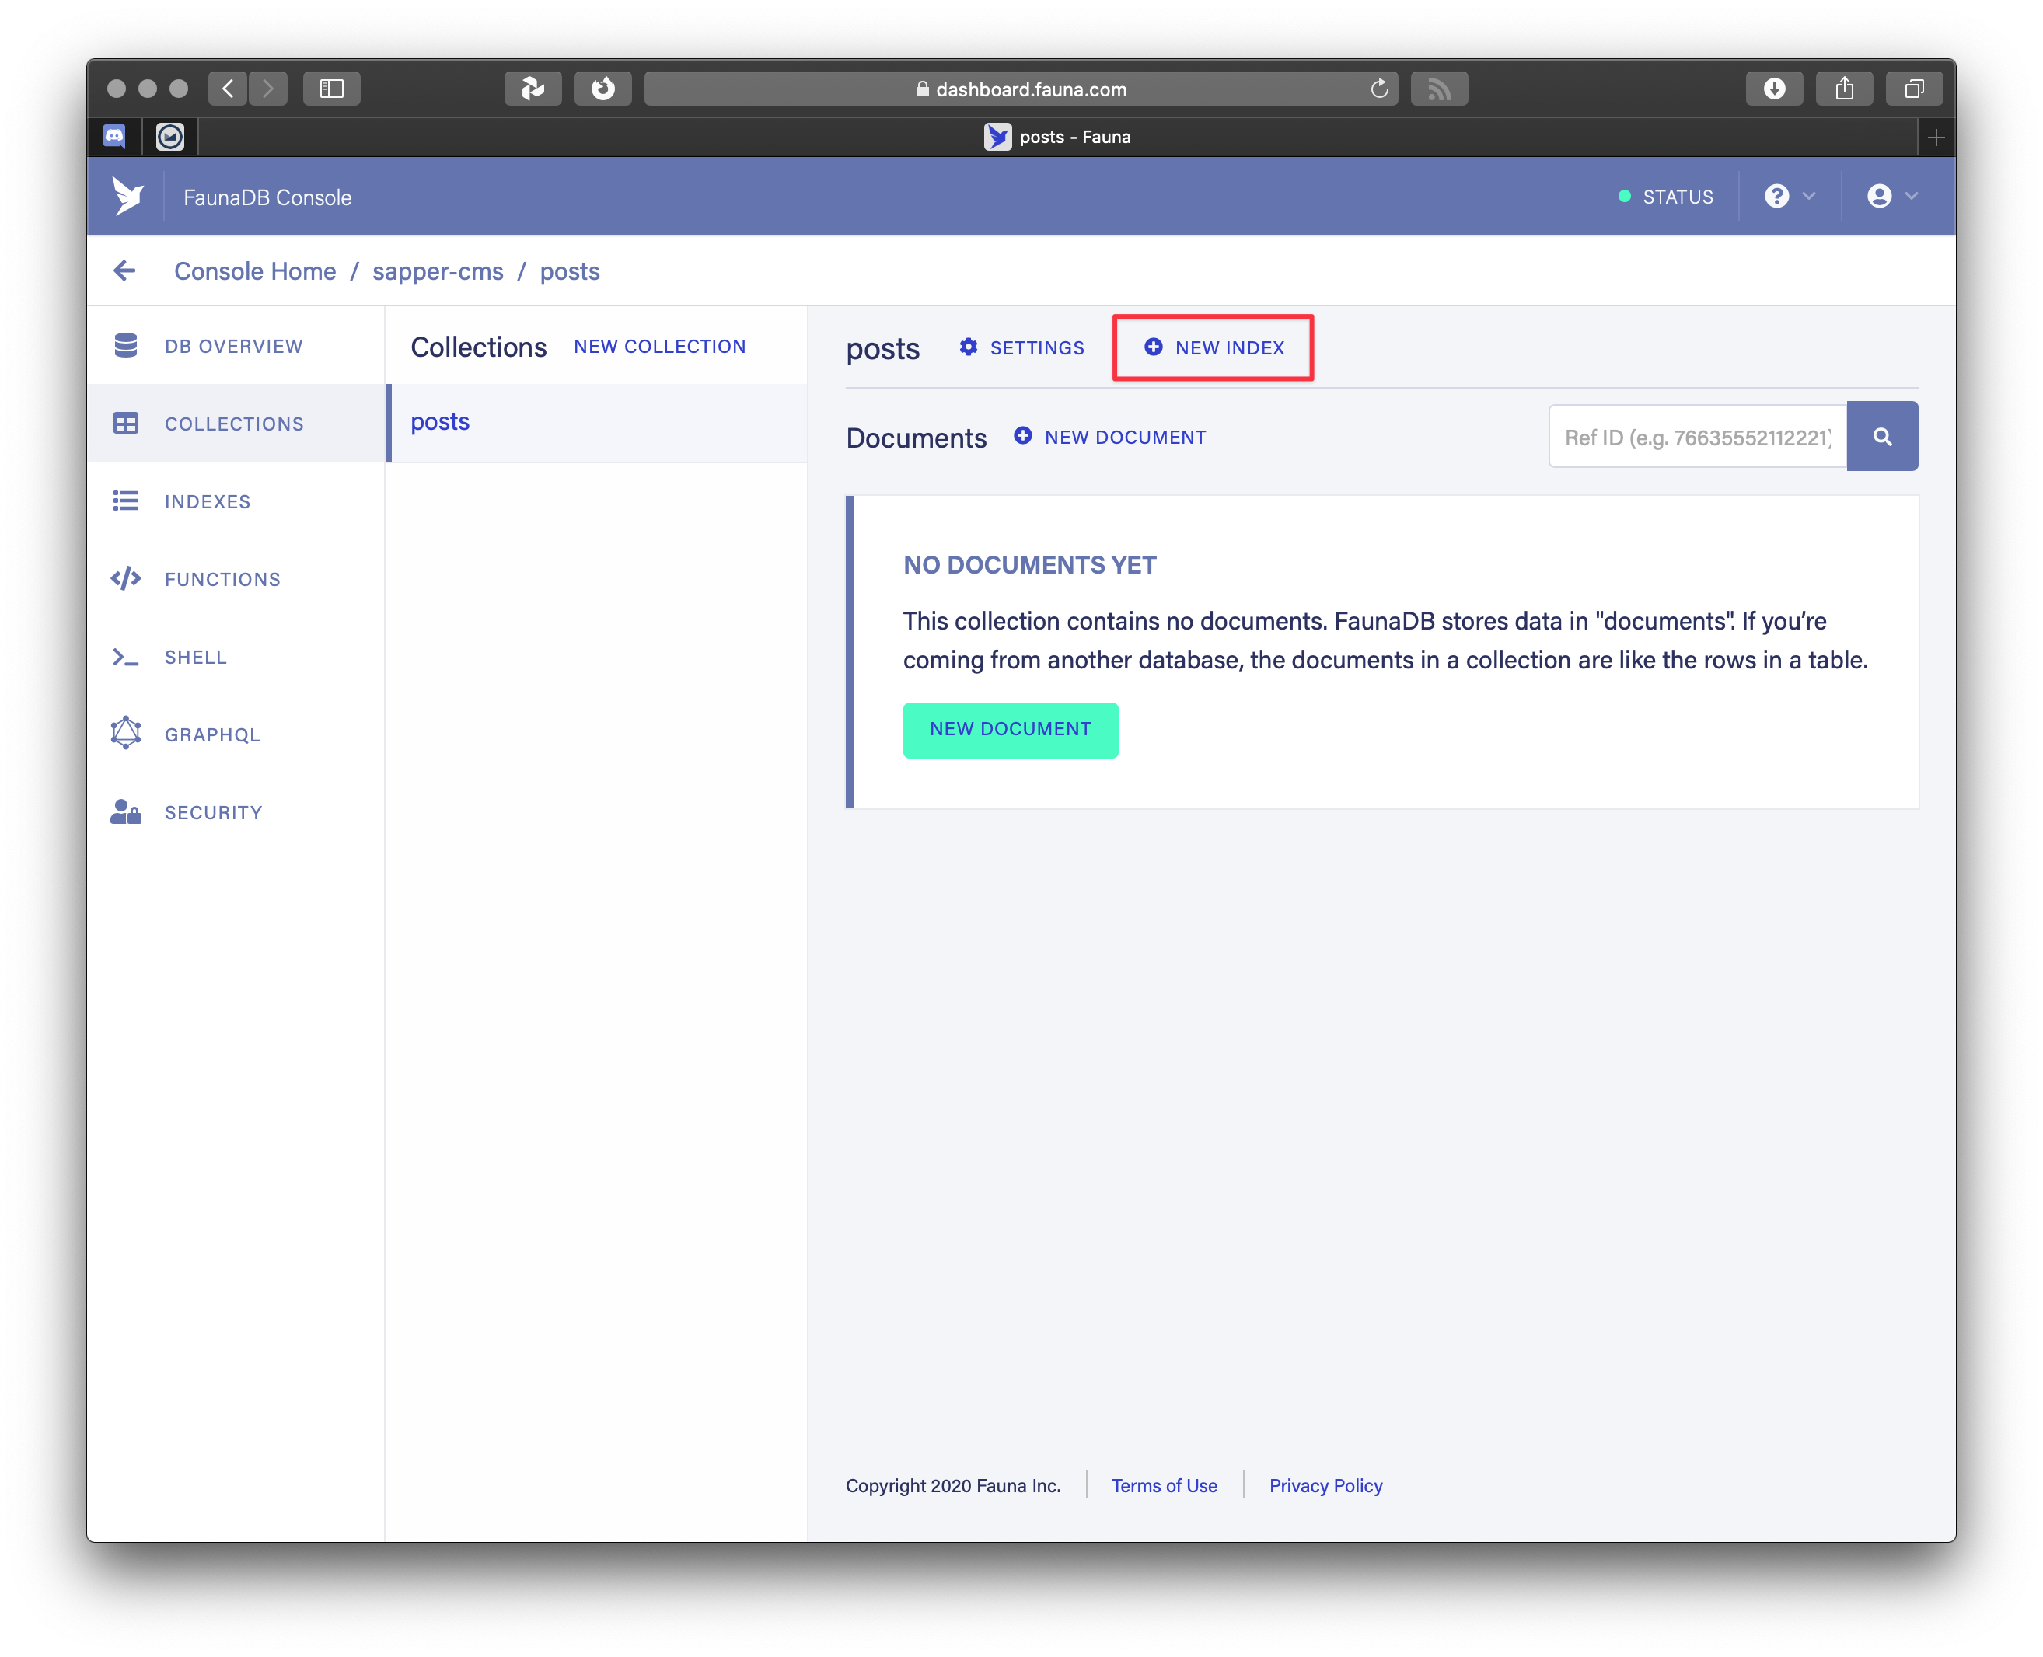Click the Security user-lock icon in sidebar
2043x1657 pixels.
tap(126, 811)
